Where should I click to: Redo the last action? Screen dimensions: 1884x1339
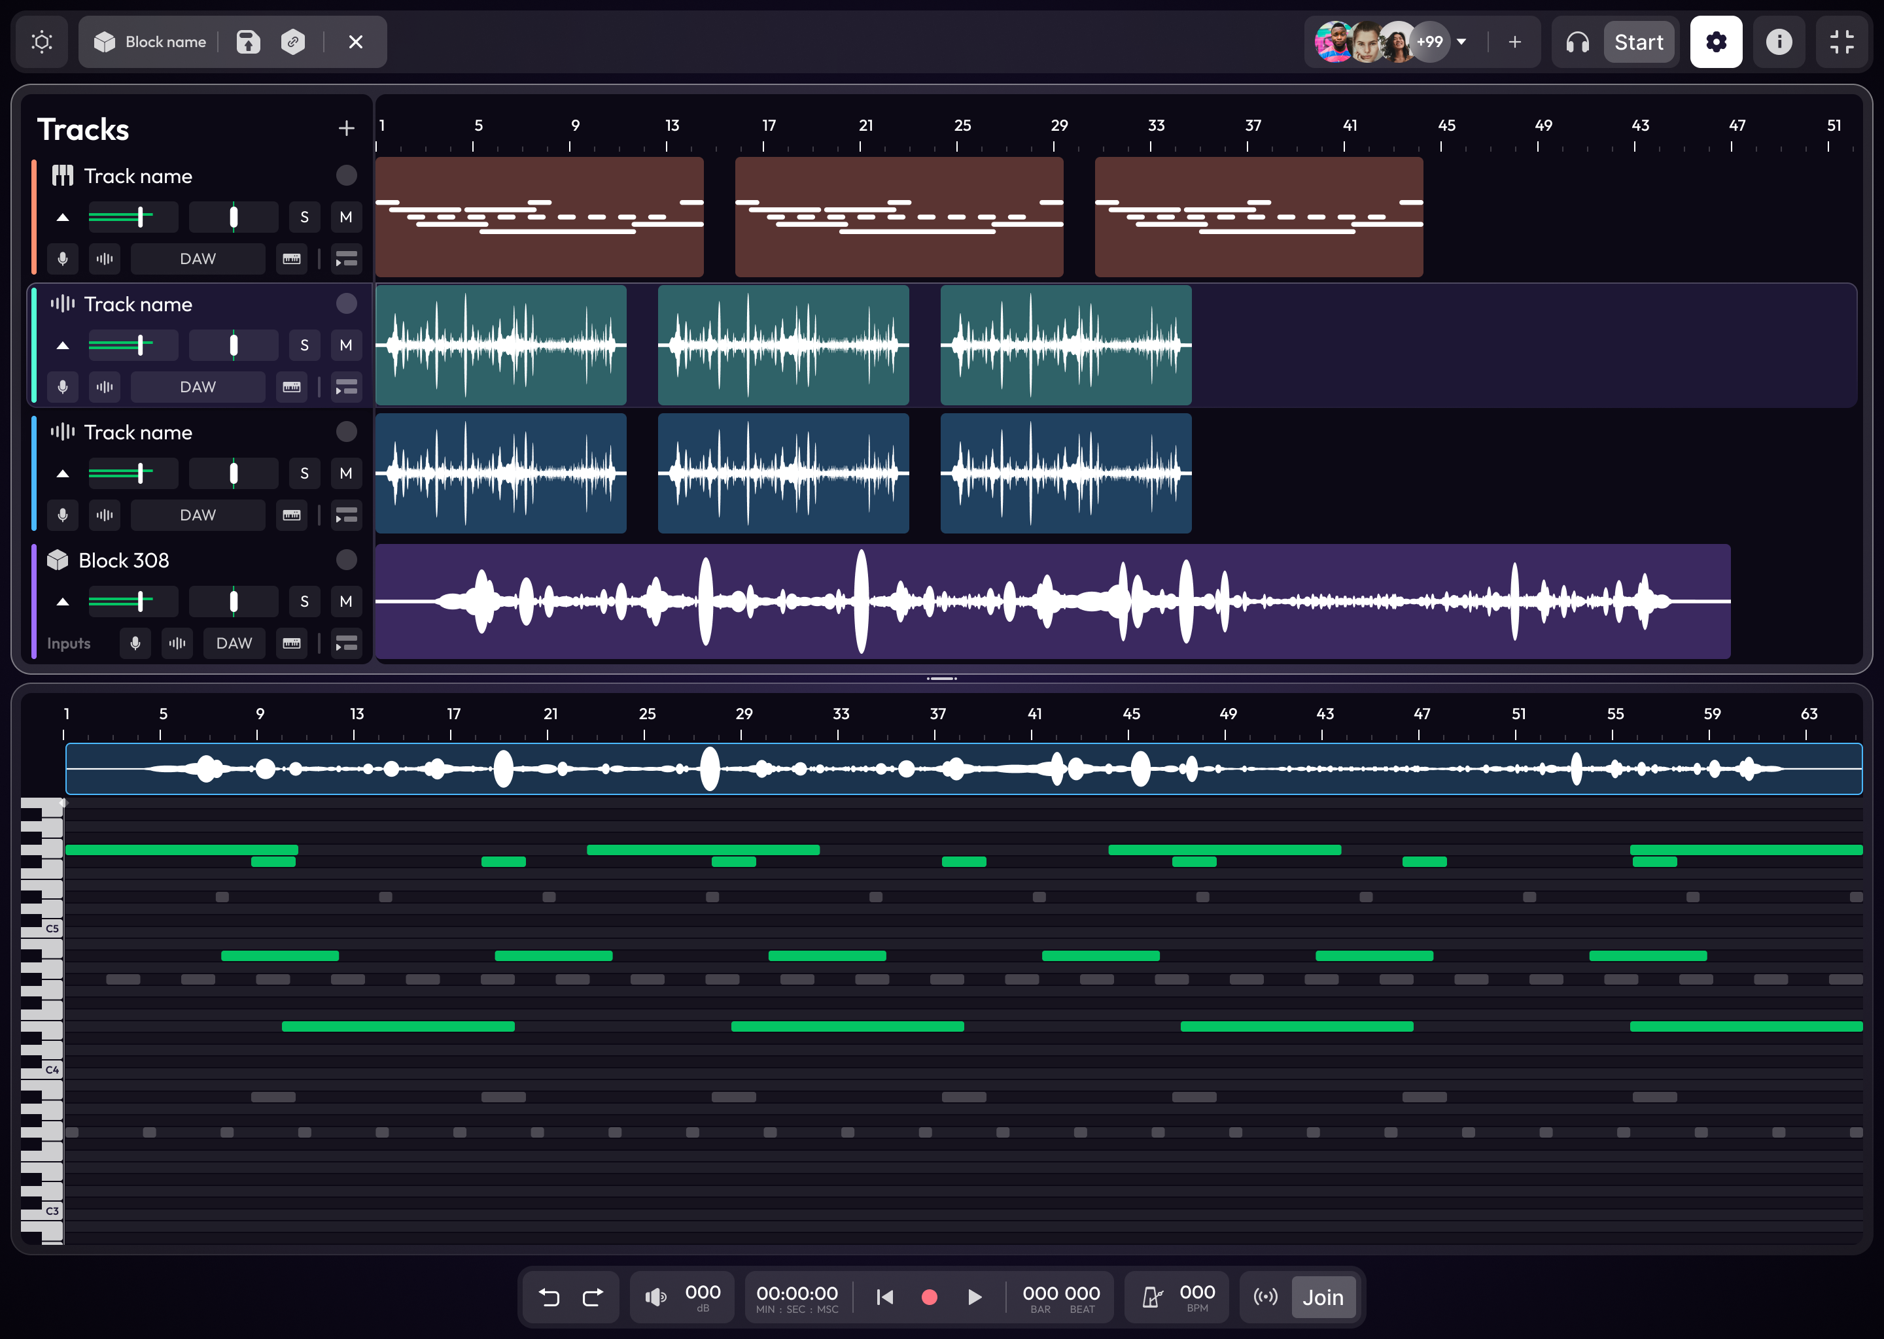point(593,1297)
